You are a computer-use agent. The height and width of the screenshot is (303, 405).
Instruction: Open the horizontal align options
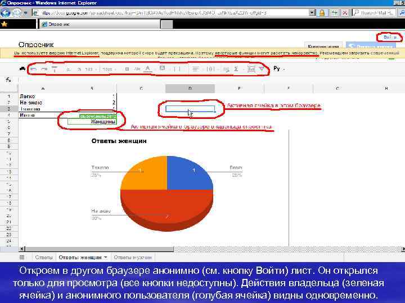click(x=196, y=69)
